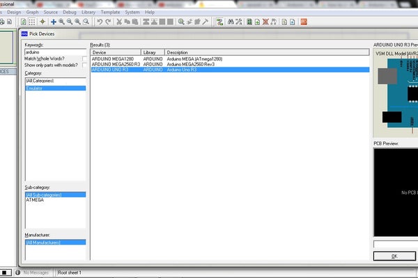This screenshot has width=418, height=278.
Task: Toggle the grid dots icon
Action: [x=32, y=22]
